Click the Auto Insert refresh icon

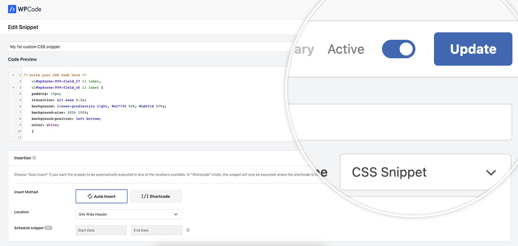pos(90,196)
